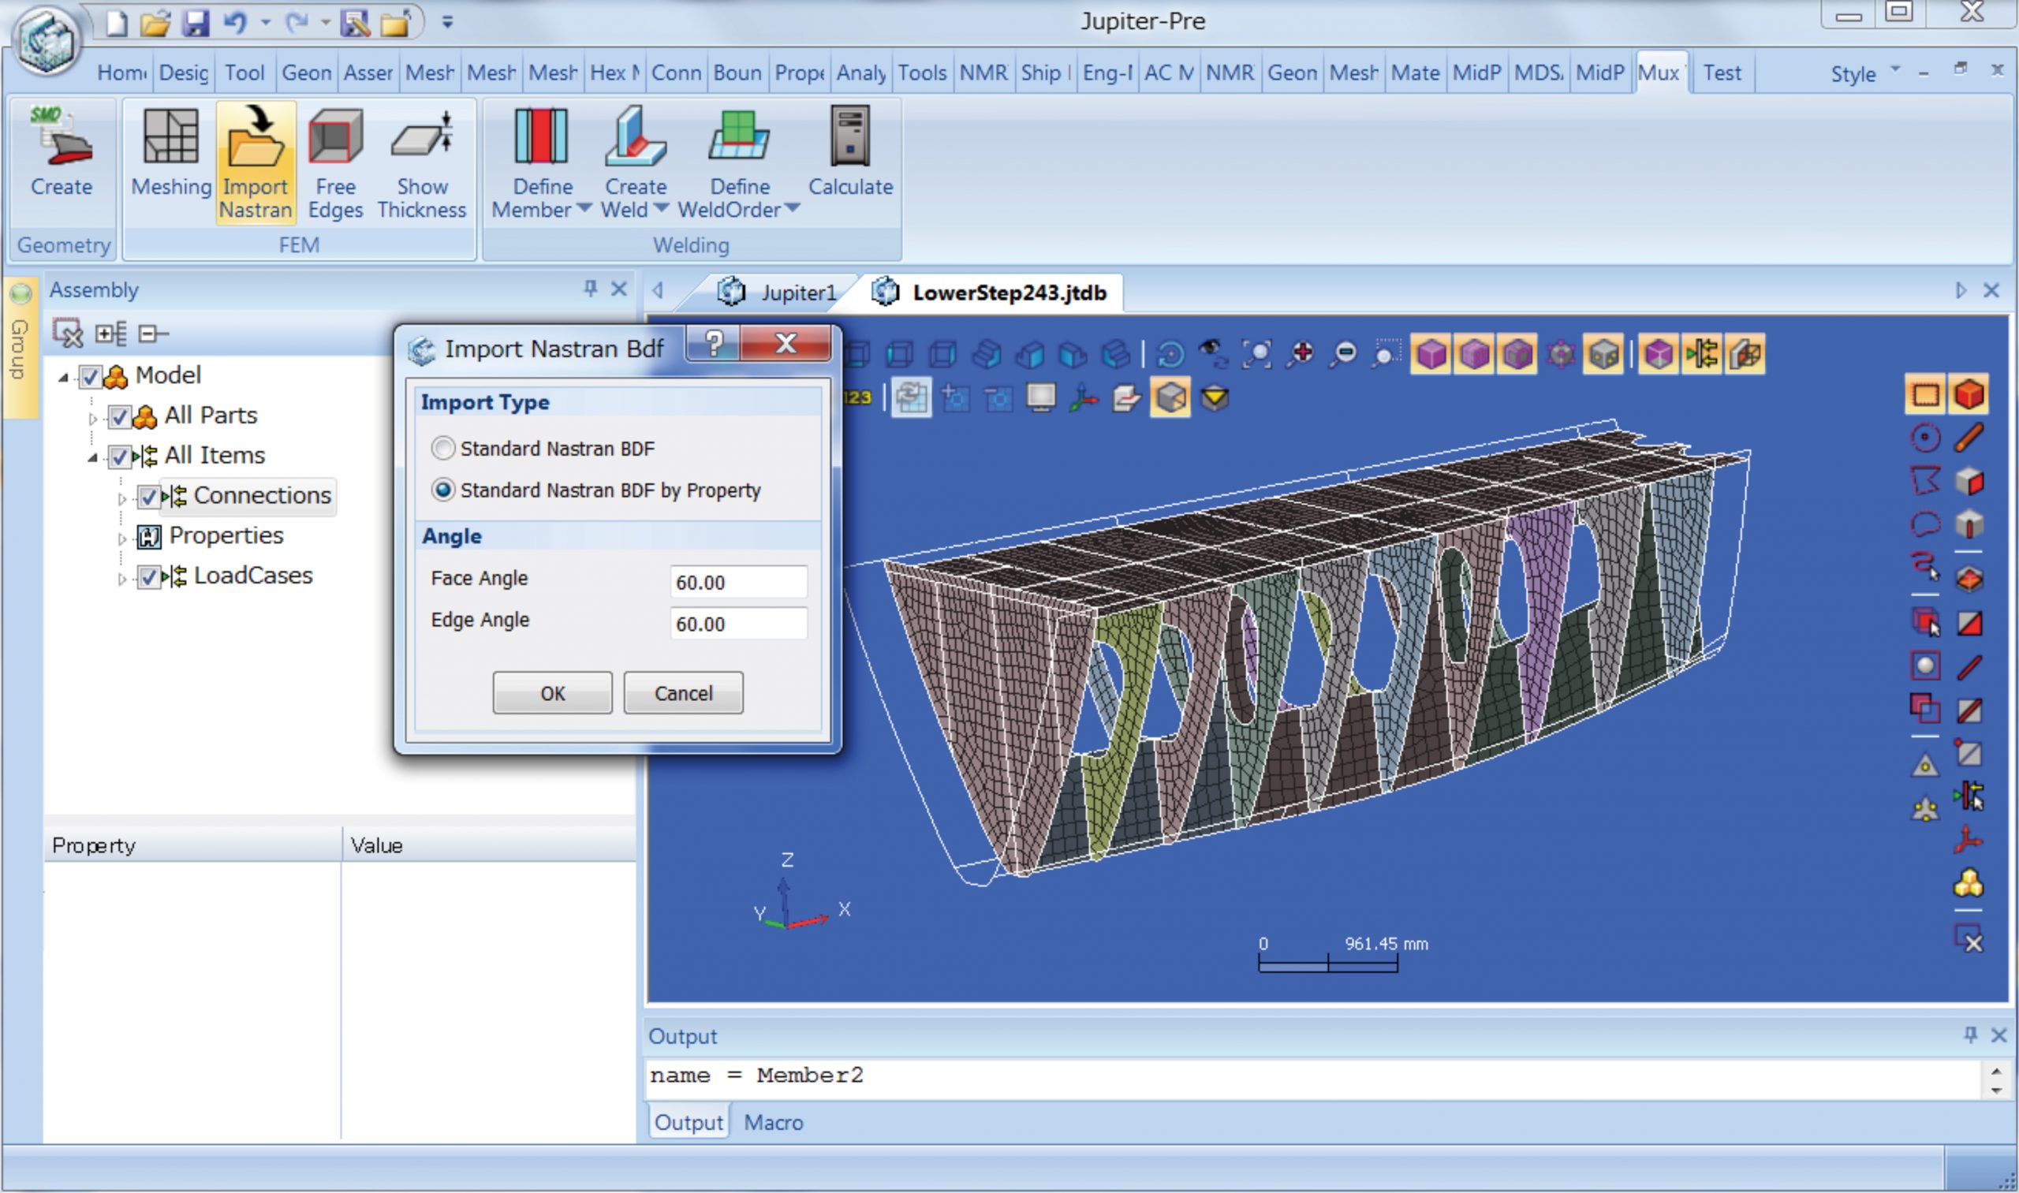This screenshot has width=2019, height=1193.
Task: Click the New document icon
Action: tap(118, 24)
